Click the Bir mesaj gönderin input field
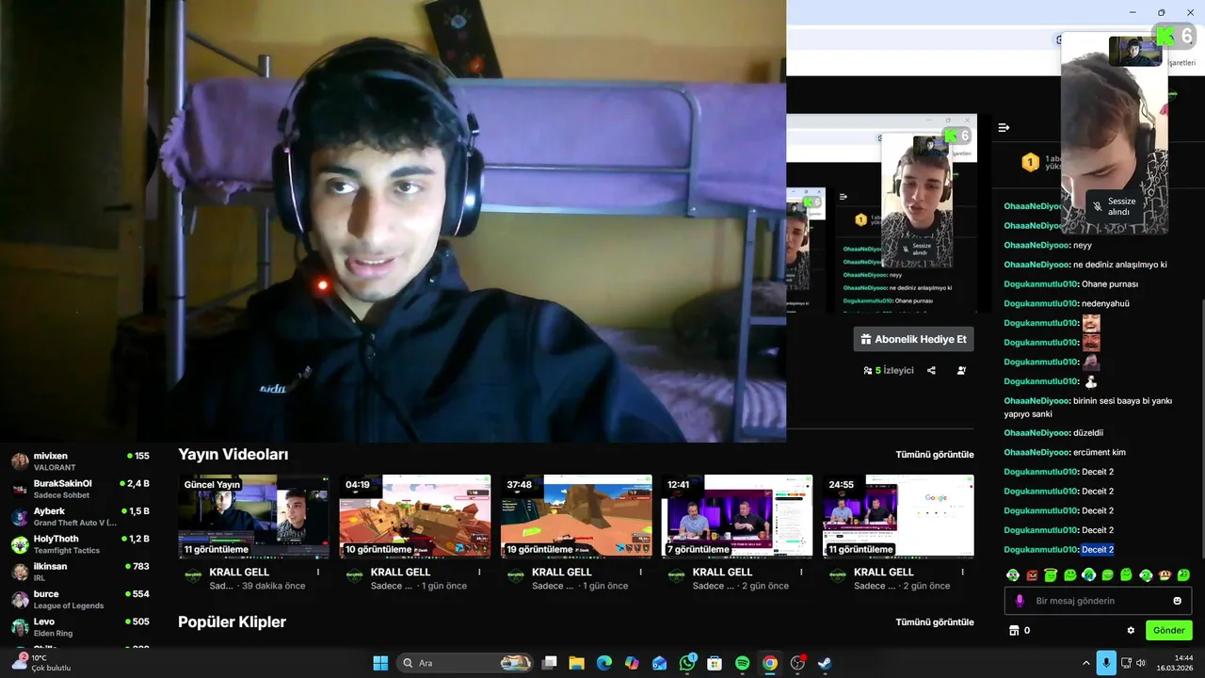This screenshot has width=1205, height=678. pyautogui.click(x=1098, y=601)
